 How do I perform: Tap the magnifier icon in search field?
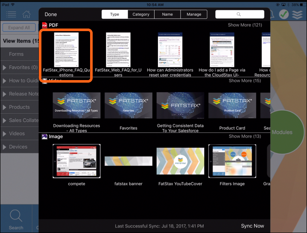click(239, 14)
